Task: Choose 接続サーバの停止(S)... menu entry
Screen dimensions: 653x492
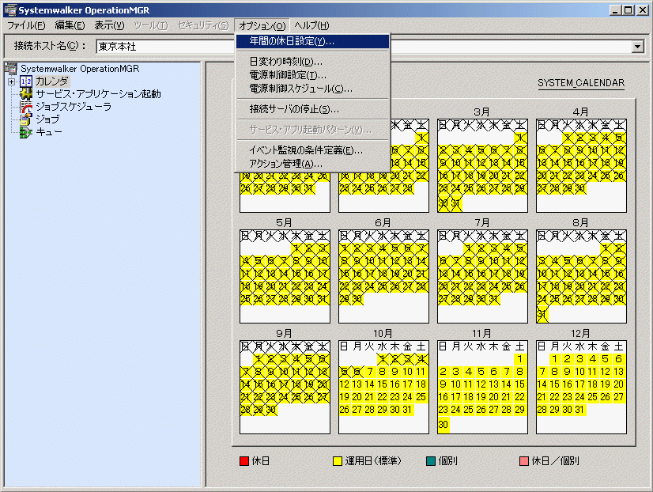Action: (312, 109)
